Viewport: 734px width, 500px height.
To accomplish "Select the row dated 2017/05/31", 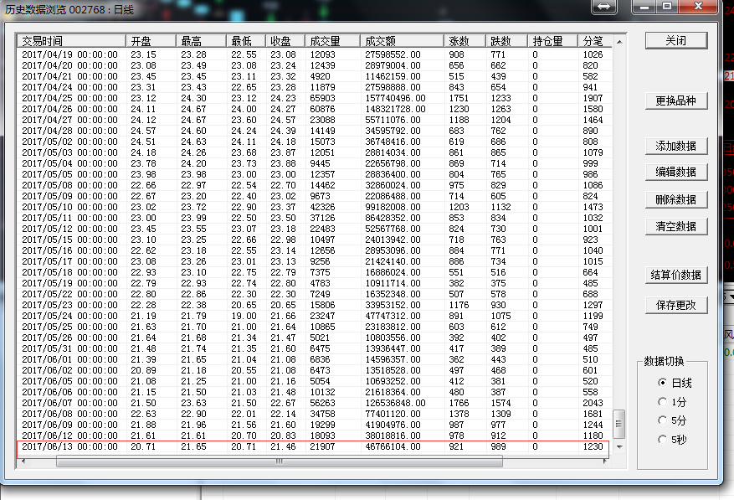I will 313,348.
